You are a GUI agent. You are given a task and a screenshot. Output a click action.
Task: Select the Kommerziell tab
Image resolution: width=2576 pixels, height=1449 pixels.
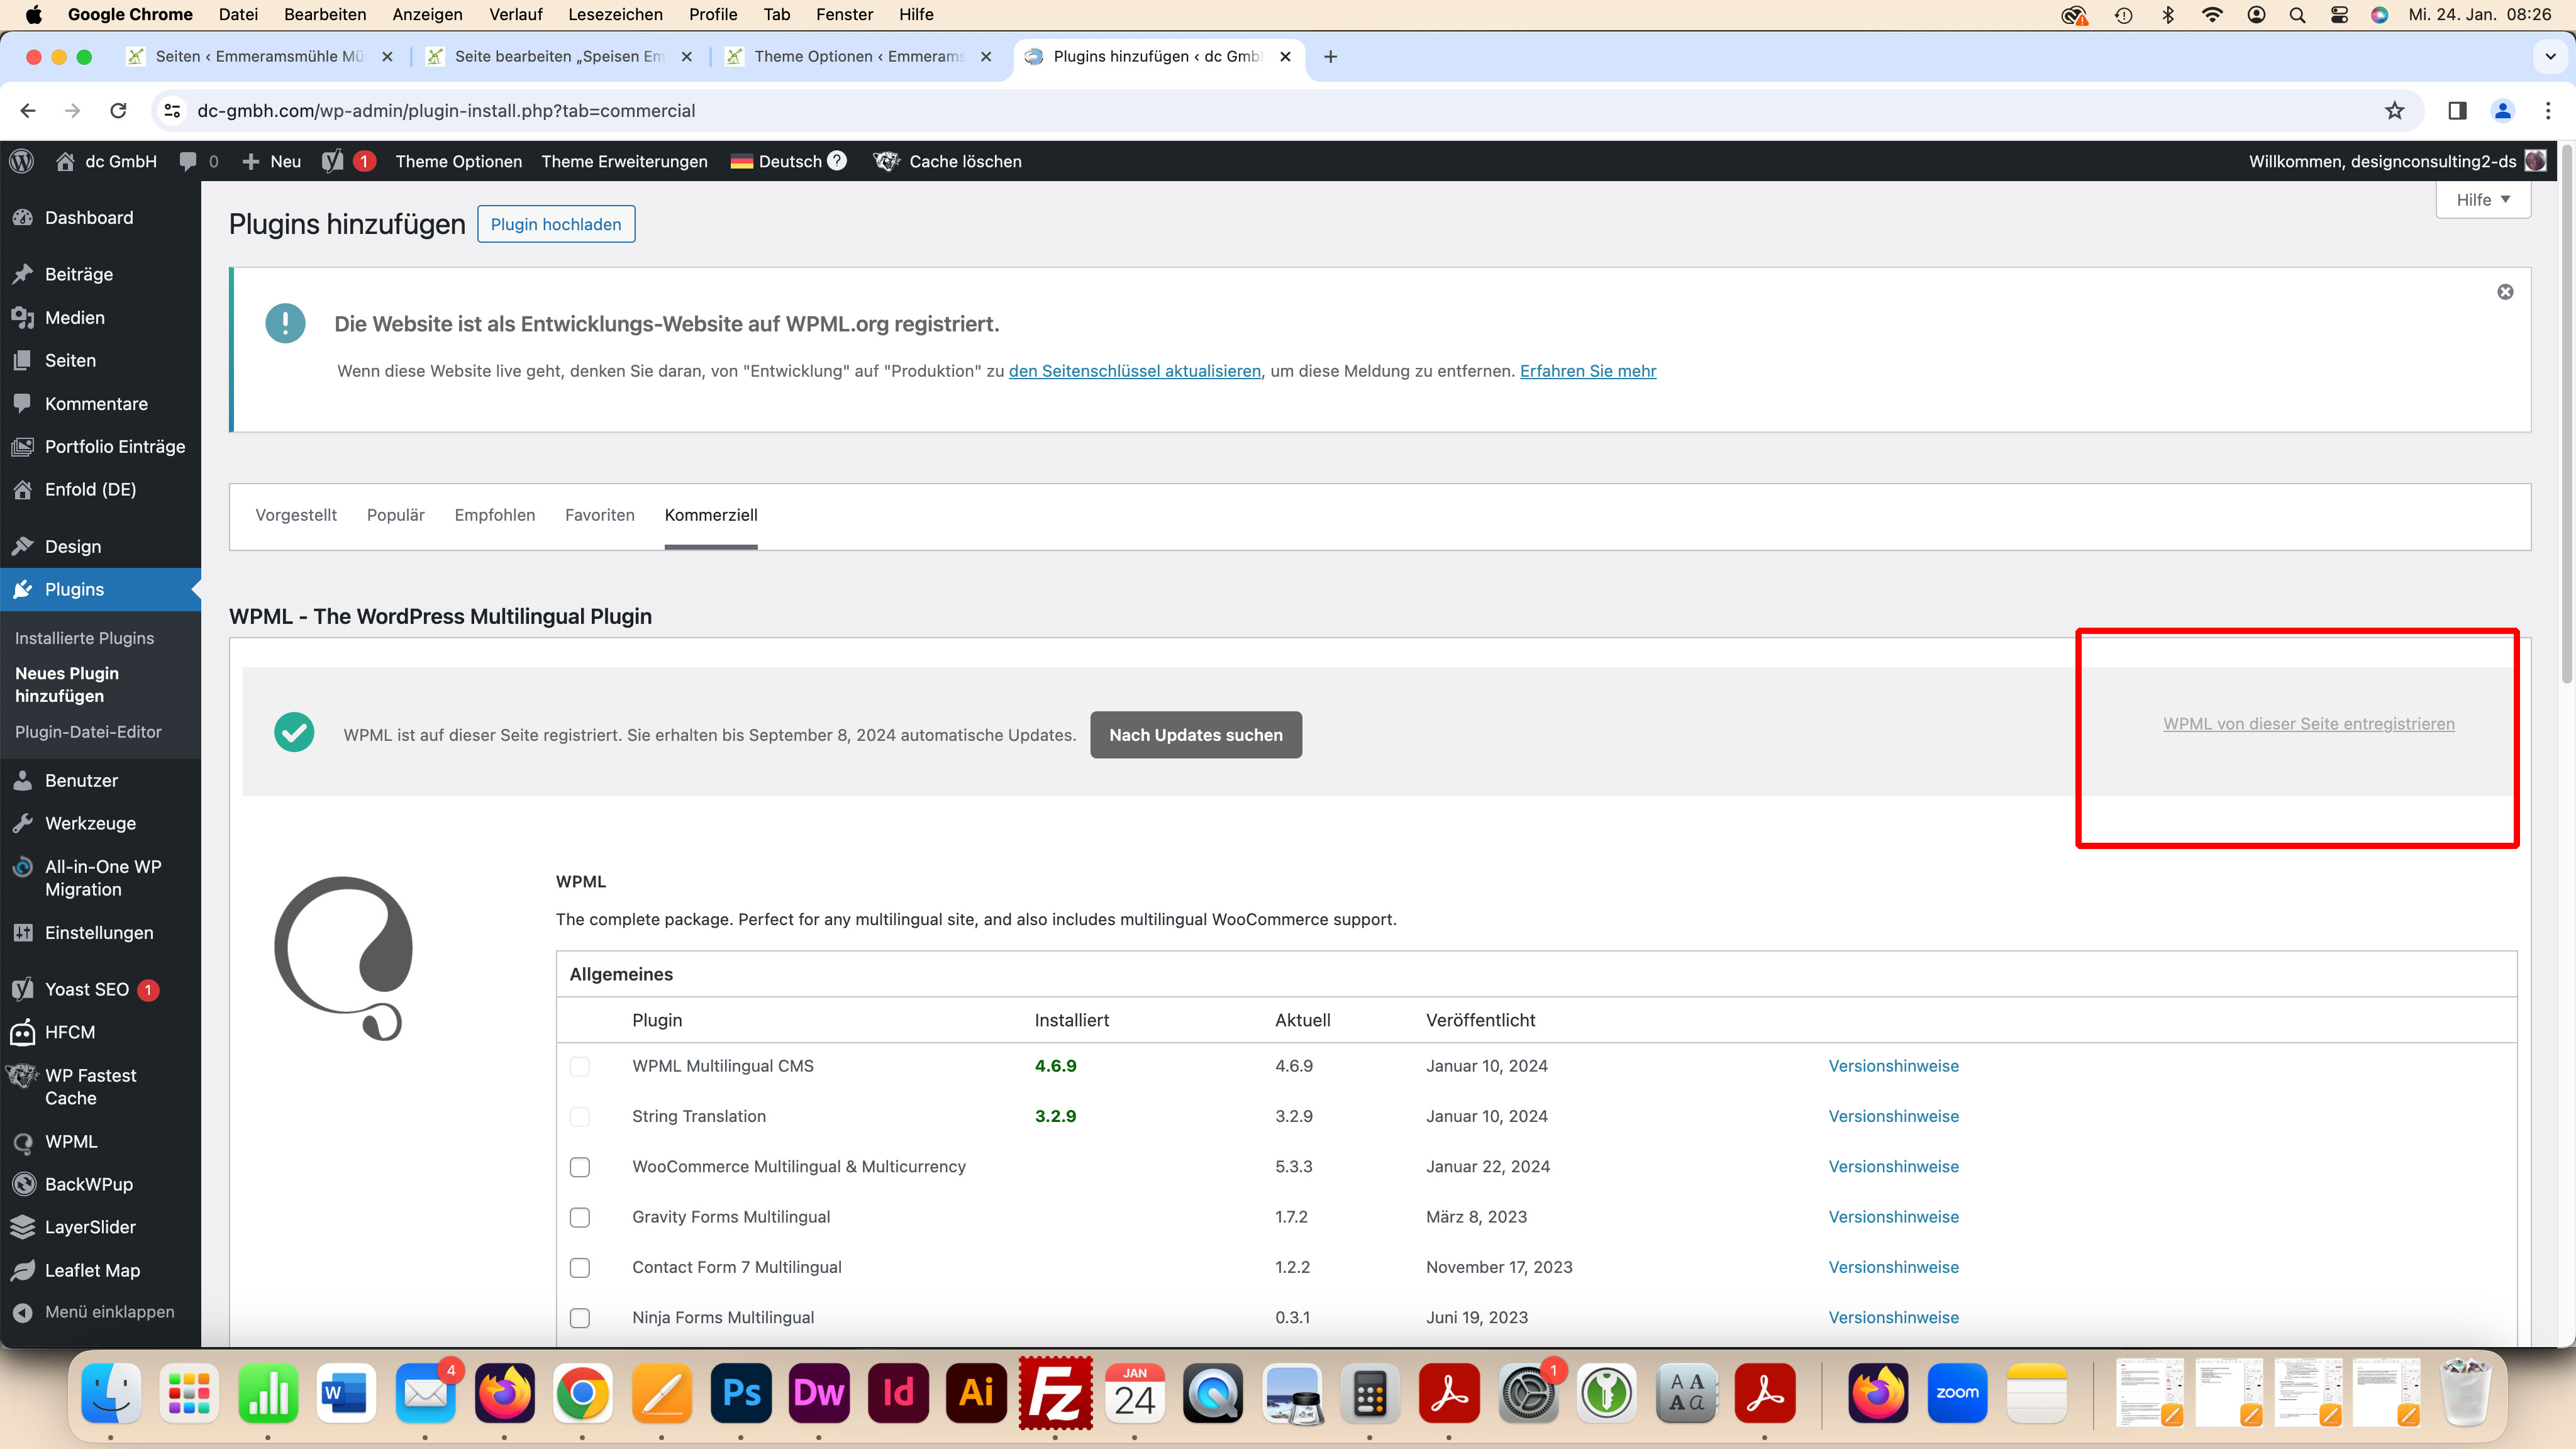coord(711,515)
